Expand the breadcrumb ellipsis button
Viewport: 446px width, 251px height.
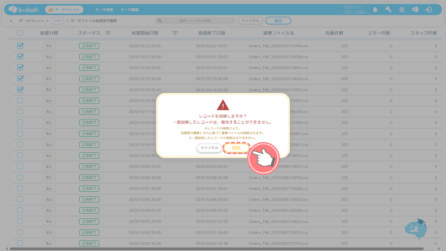pyautogui.click(x=57, y=21)
